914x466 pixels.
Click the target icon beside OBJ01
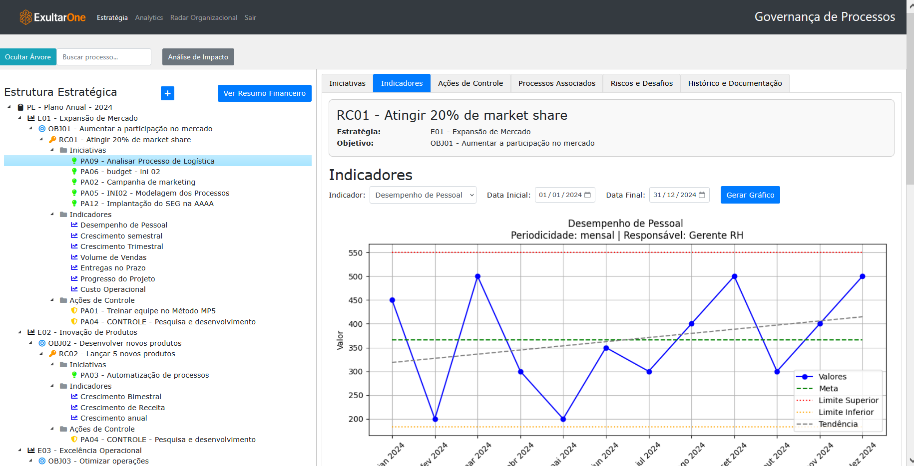[42, 129]
